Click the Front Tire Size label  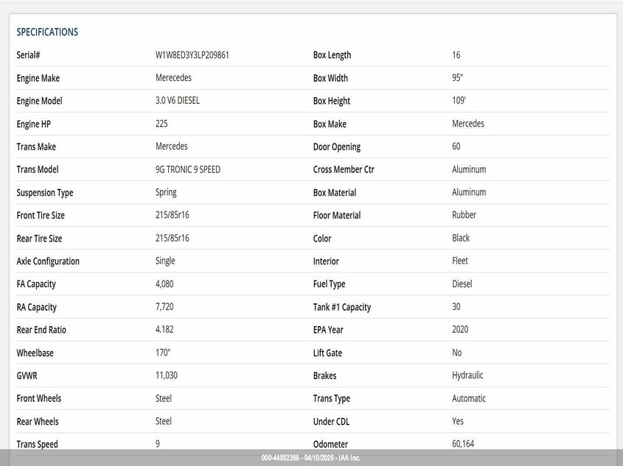[41, 216]
